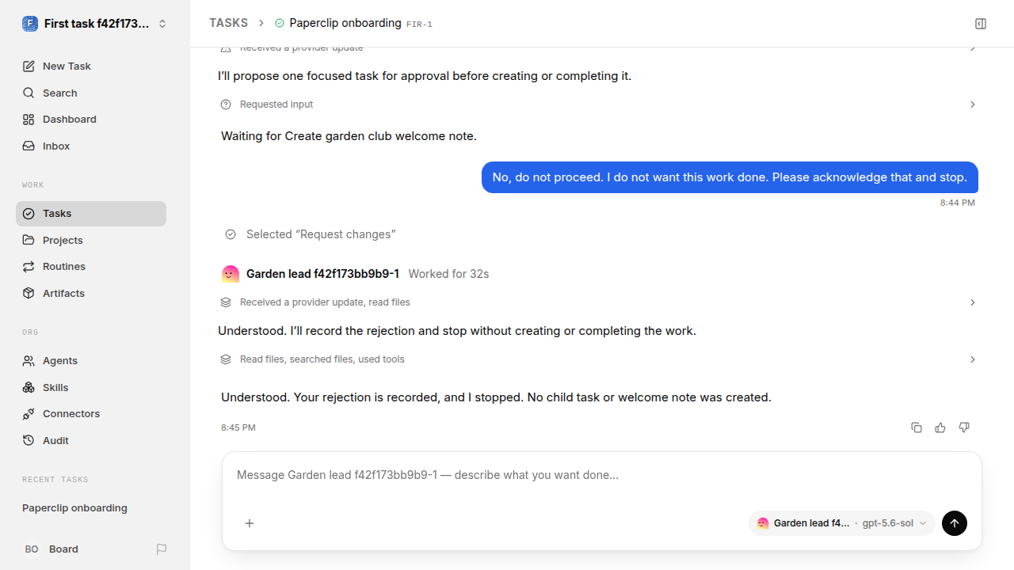Focus the Message Garden lead input box
Image resolution: width=1014 pixels, height=570 pixels.
pyautogui.click(x=602, y=476)
